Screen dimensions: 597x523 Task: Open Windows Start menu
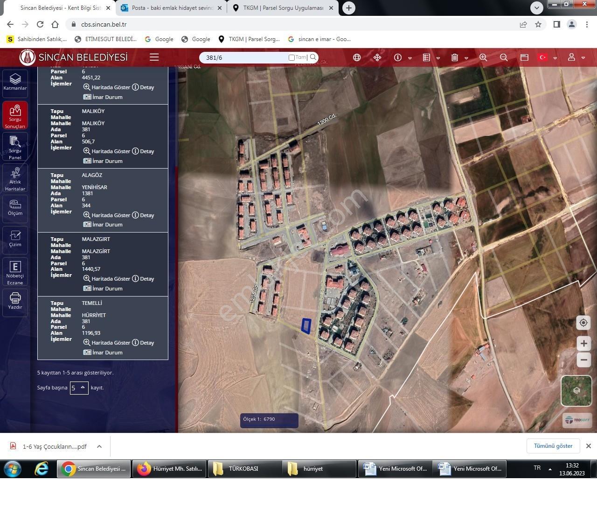13,469
